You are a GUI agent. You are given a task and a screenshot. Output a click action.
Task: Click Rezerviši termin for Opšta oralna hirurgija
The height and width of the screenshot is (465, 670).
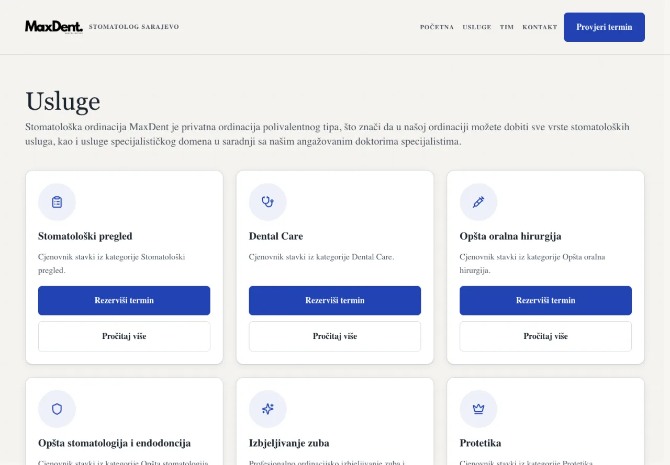545,300
